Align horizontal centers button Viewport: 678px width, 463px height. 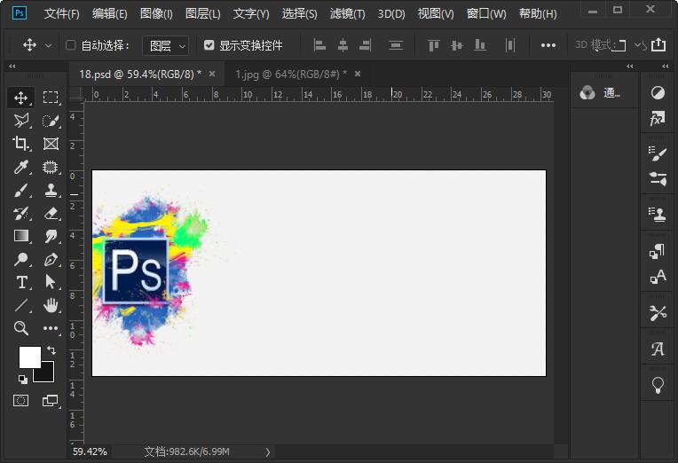[x=343, y=45]
